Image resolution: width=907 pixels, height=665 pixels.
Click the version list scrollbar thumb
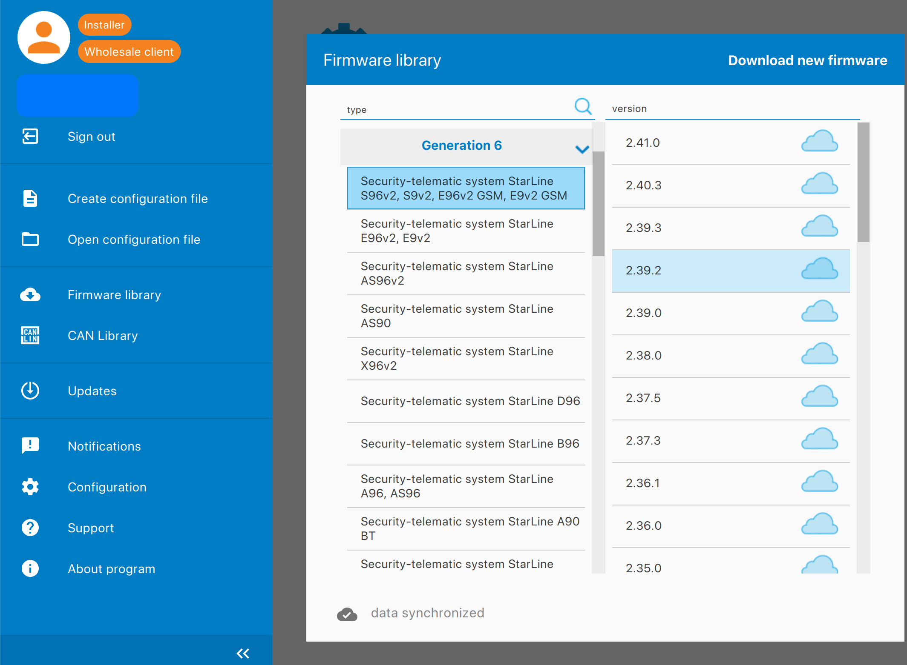[863, 183]
